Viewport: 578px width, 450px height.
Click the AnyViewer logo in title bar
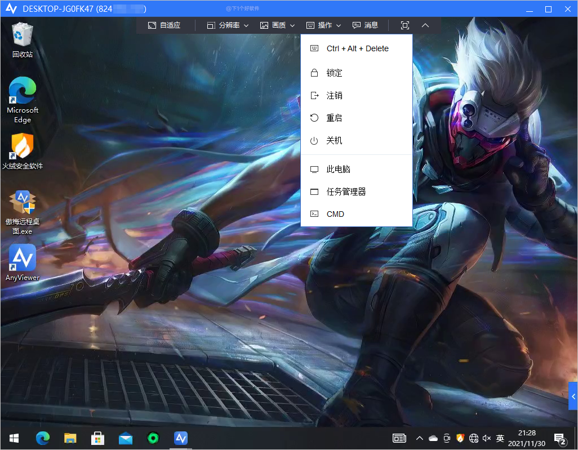coord(11,8)
